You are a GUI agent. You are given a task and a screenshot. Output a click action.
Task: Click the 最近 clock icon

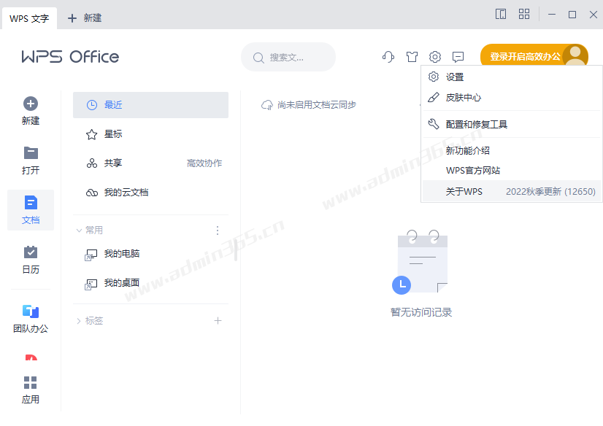coord(92,105)
